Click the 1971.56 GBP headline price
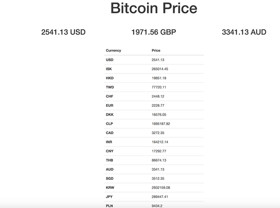280x208 pixels. pos(154,32)
